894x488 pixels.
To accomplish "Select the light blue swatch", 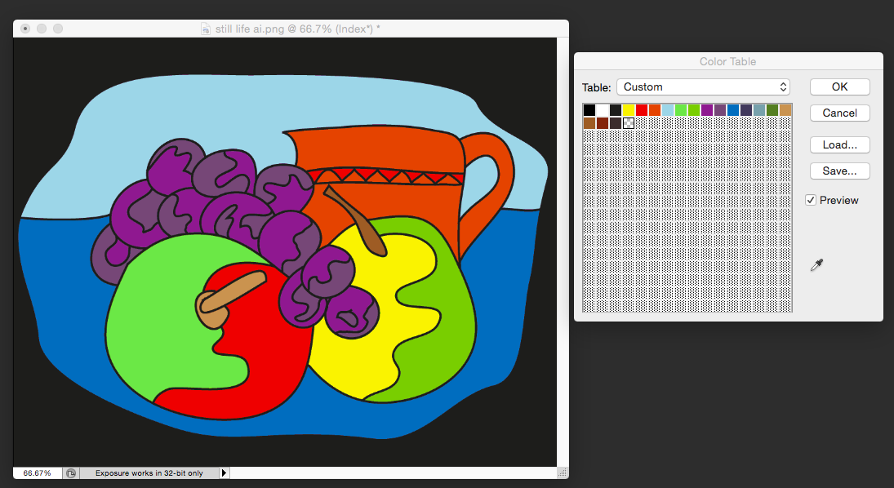I will tap(668, 110).
